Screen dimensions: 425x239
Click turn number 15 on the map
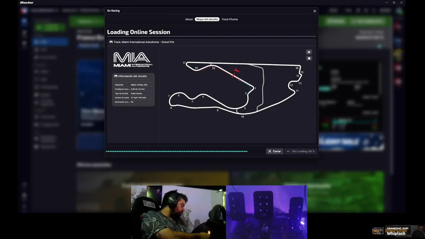[302, 72]
